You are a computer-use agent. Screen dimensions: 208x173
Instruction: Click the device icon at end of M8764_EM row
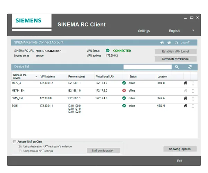point(193,91)
